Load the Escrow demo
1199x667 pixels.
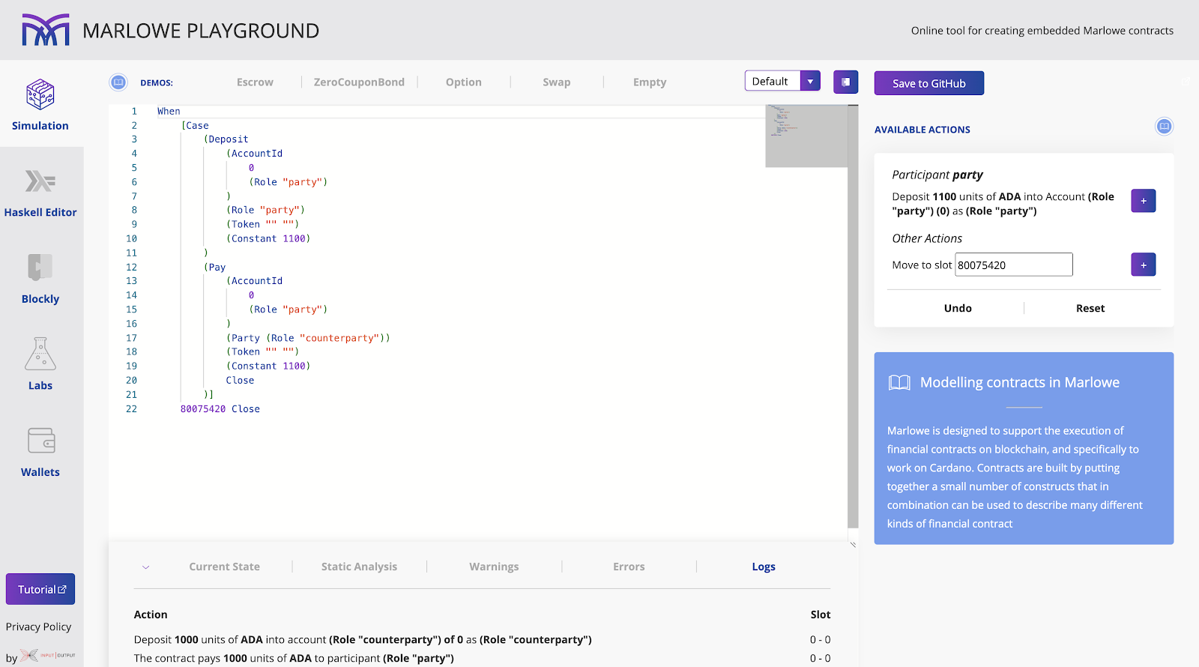[x=255, y=82]
